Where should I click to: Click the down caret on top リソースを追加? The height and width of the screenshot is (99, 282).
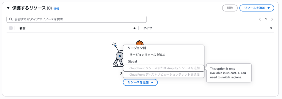point(269,8)
